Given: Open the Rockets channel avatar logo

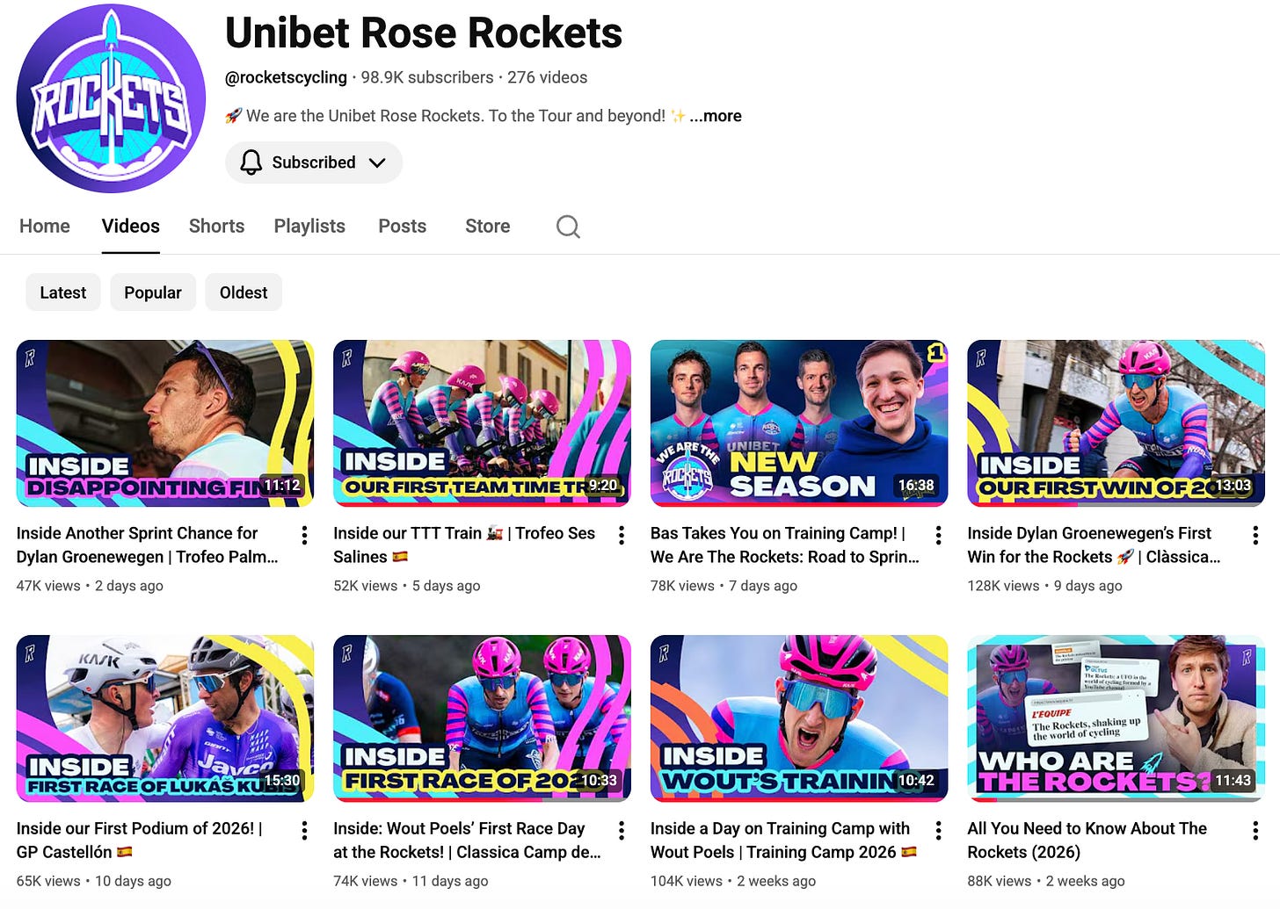Looking at the screenshot, I should coord(111,97).
